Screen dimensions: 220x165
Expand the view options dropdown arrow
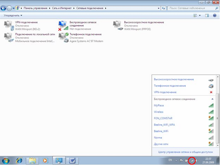pyautogui.click(x=199, y=15)
